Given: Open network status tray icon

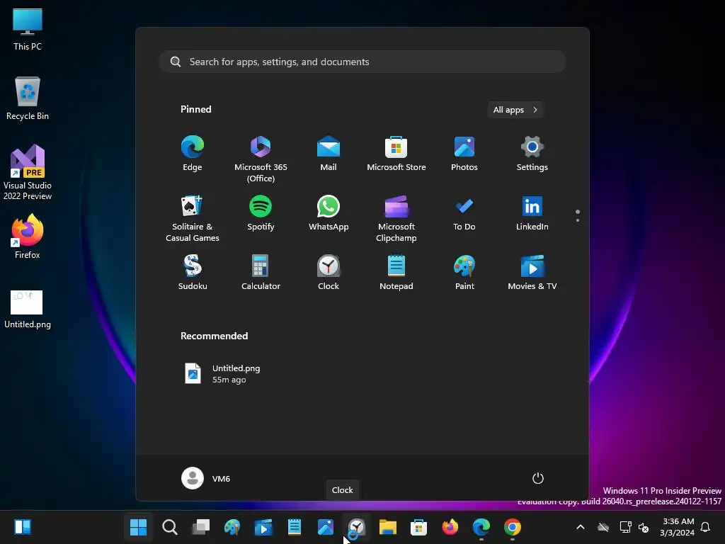Looking at the screenshot, I should pos(625,527).
